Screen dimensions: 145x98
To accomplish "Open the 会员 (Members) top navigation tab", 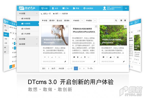I will point(55,8).
